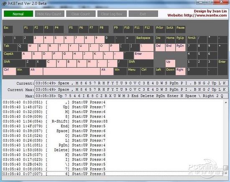Select the last log row for key 6
Viewport: 230px width, 182px height.
(113, 174)
